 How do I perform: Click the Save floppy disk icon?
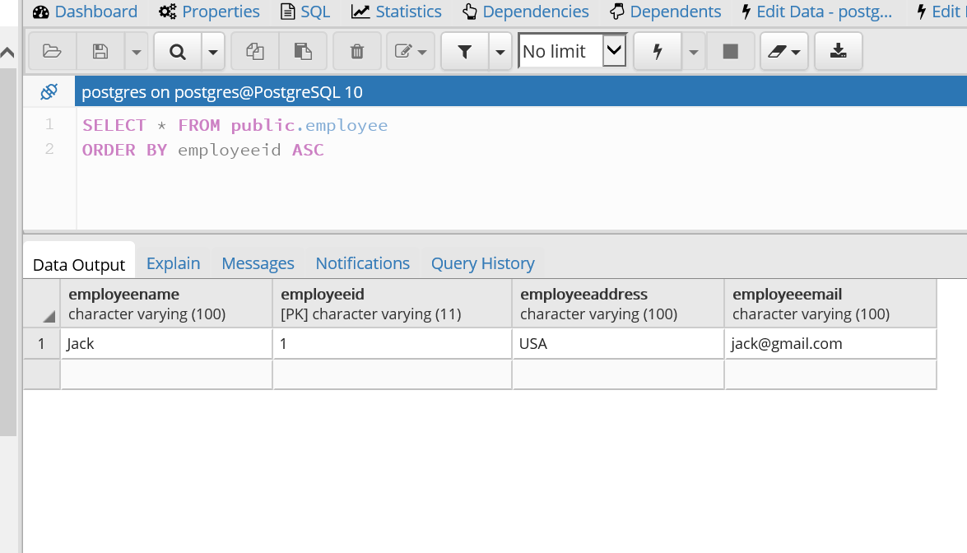point(100,52)
